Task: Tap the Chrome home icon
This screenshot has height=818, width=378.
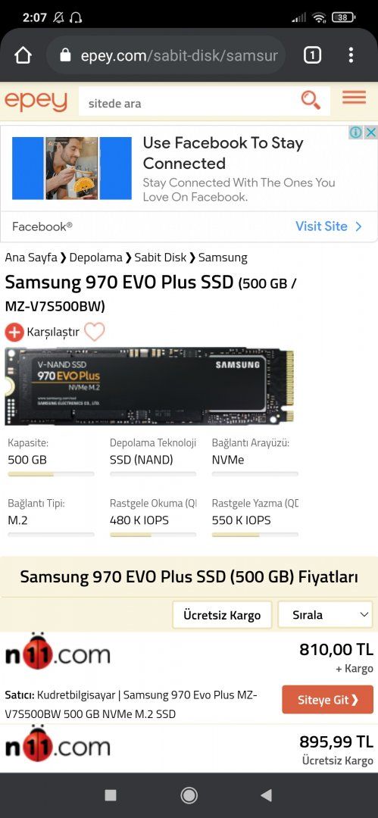Action: coord(23,55)
